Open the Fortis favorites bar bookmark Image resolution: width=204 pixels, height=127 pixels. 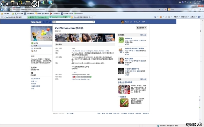[x=38, y=13]
